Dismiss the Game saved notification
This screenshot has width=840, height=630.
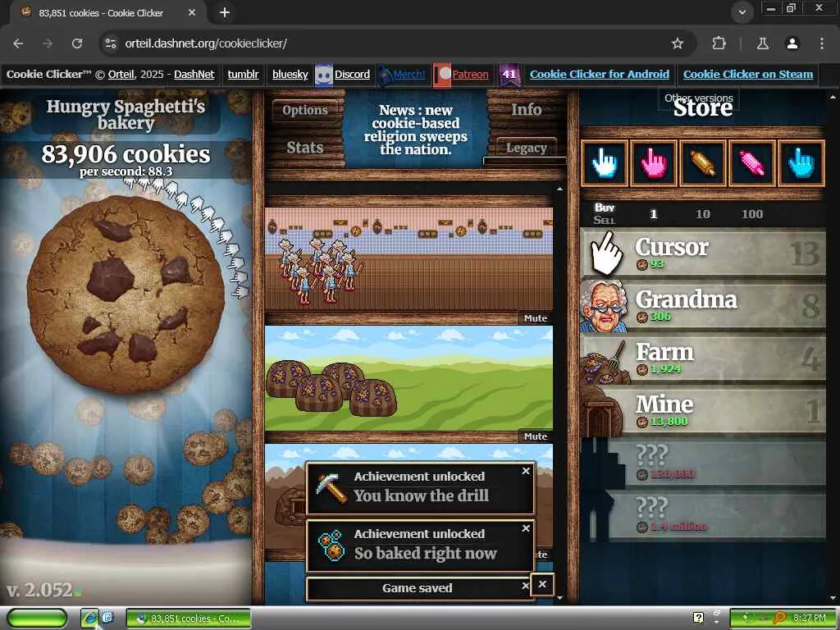pos(525,586)
